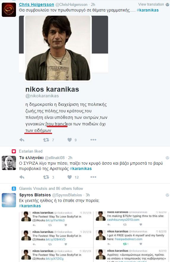The image size is (170, 262).
Task: Retweet Το ελληνάκι's tweet with 3 retweets
Action: [46, 177]
